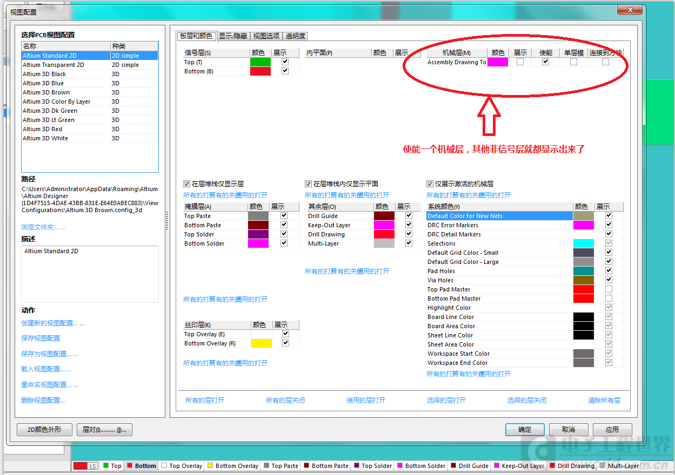Switch to the 显示/隐藏 tab
The image size is (675, 475).
[x=233, y=36]
